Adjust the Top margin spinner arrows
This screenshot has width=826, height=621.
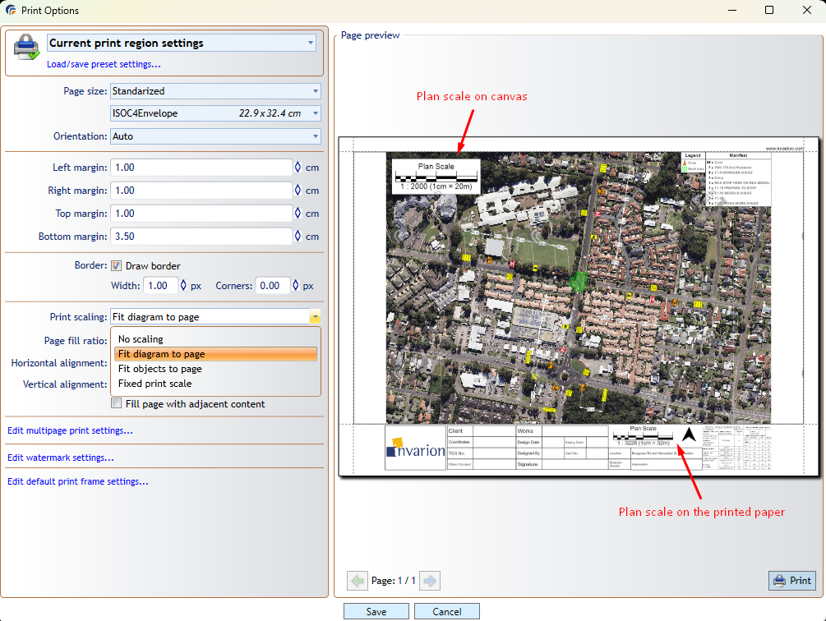298,213
